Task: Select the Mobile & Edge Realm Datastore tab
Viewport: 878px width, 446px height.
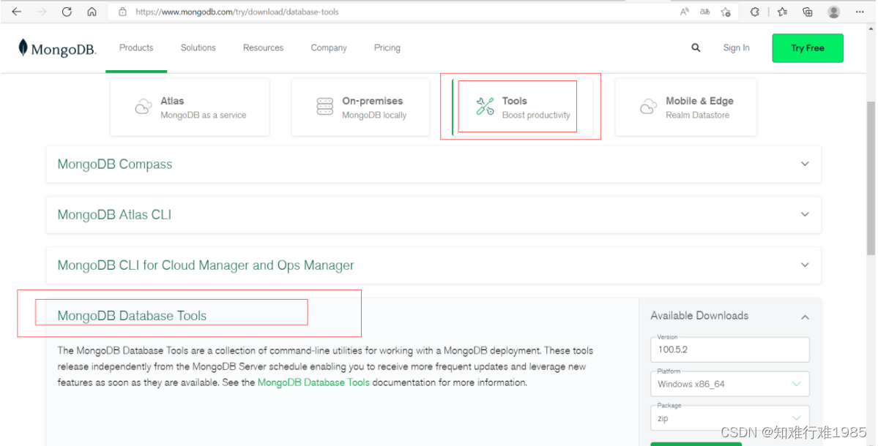Action: tap(686, 107)
